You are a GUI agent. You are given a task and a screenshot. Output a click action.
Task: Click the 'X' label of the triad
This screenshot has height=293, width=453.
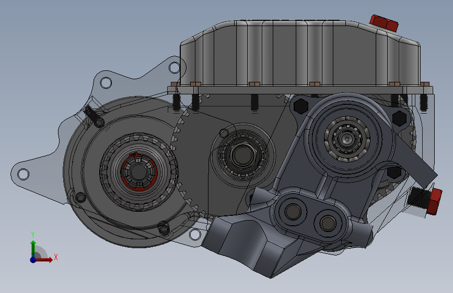pyautogui.click(x=56, y=257)
